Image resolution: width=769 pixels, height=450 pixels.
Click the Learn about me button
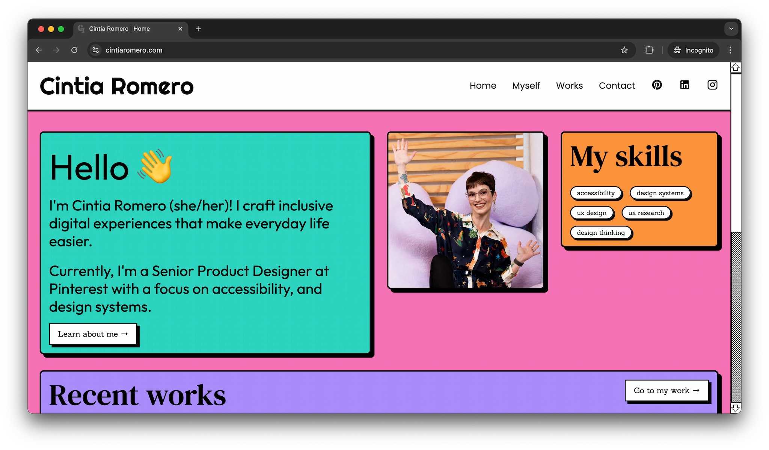[x=93, y=334]
